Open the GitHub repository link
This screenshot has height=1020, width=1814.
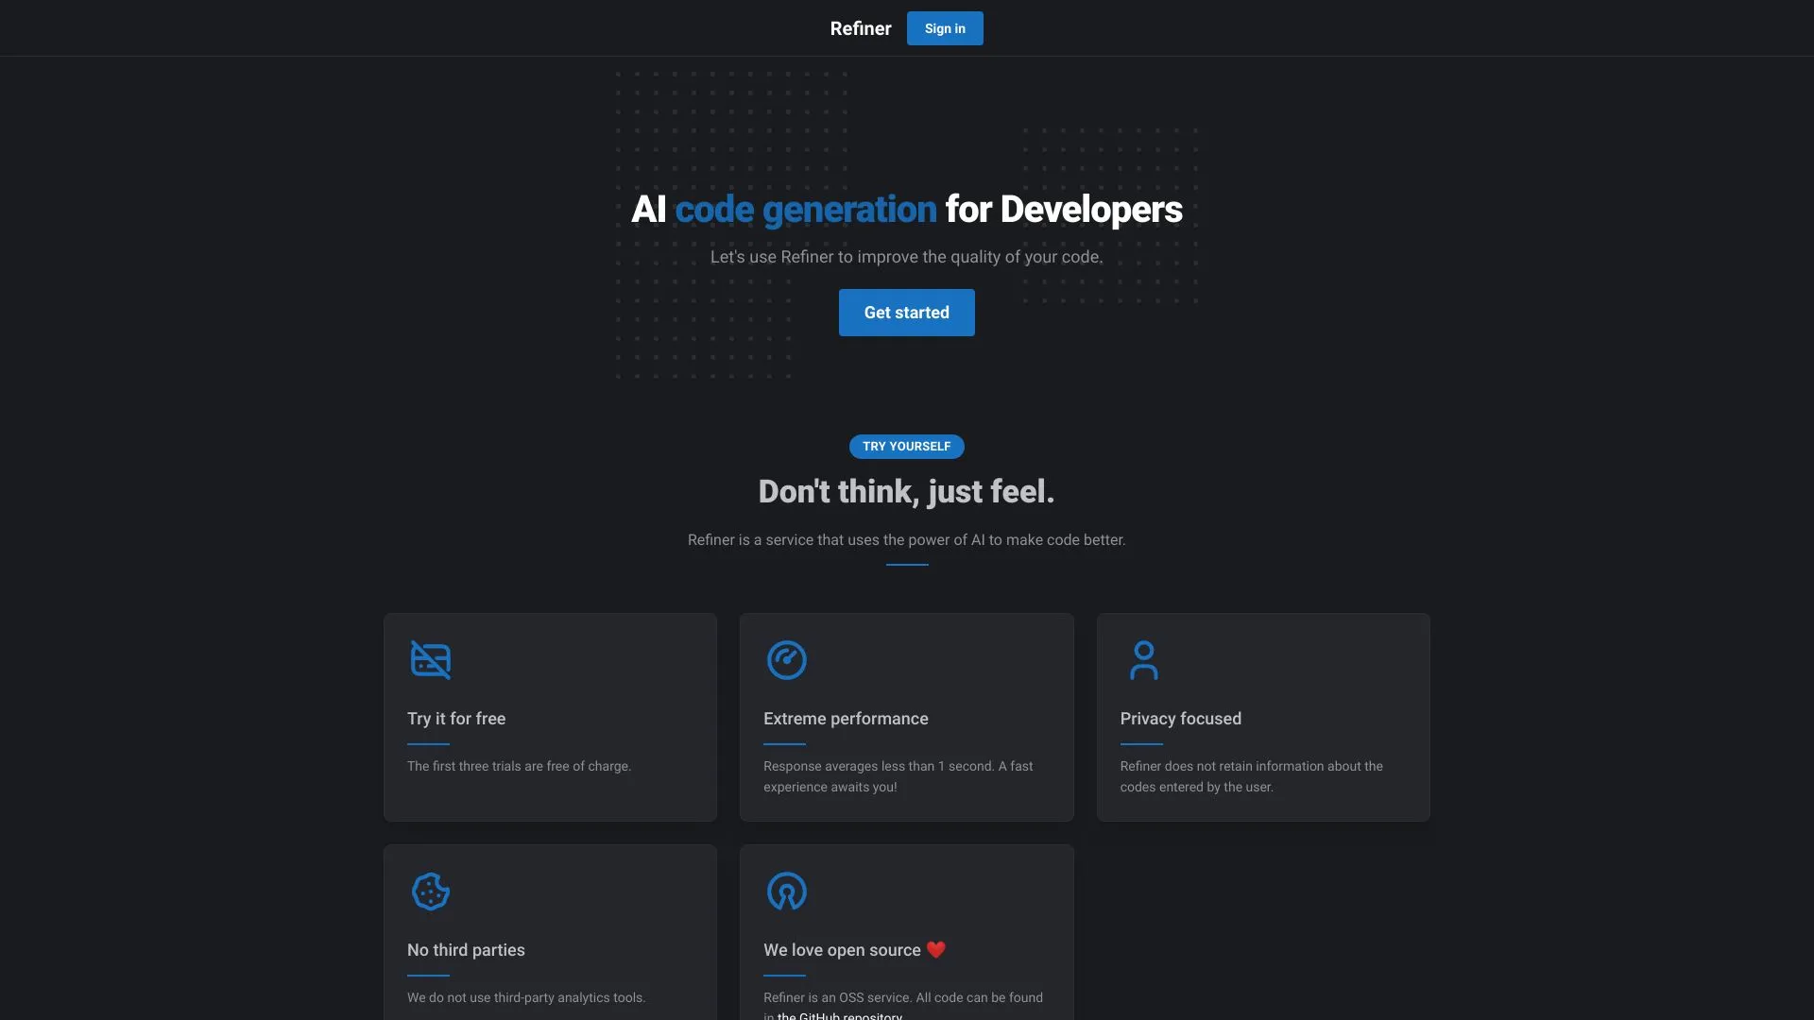click(x=839, y=1015)
